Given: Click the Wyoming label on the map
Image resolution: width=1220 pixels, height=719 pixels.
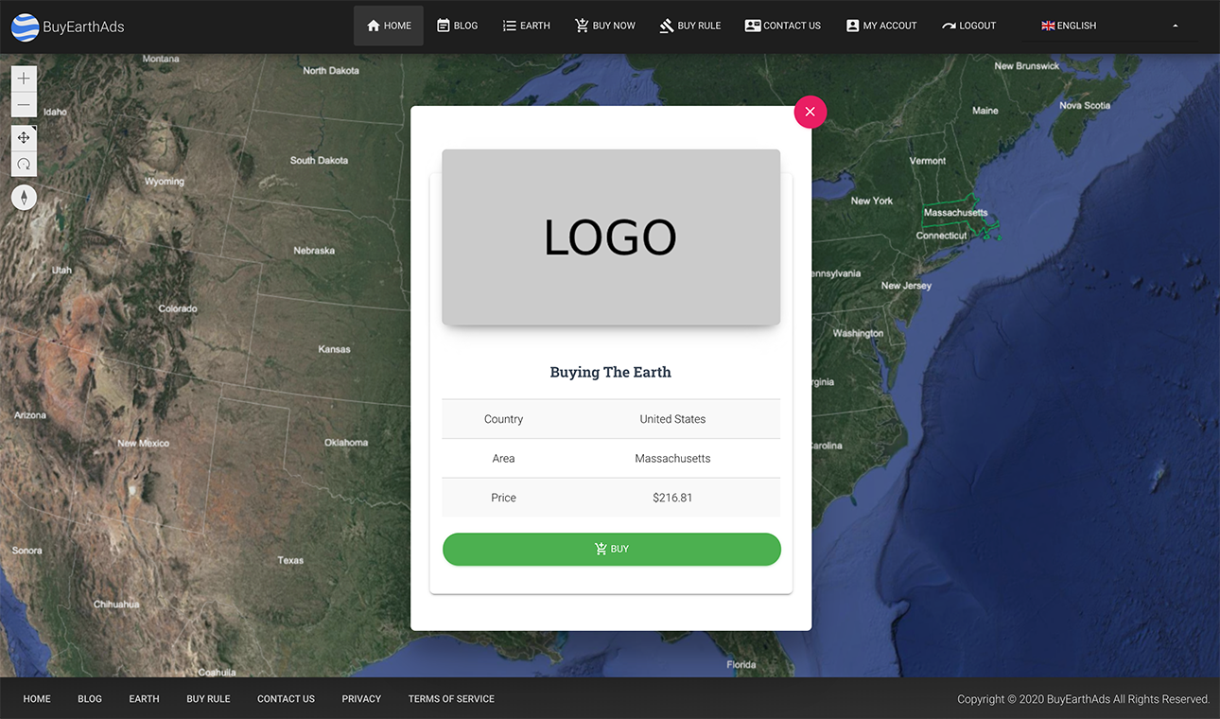Looking at the screenshot, I should click(x=165, y=181).
